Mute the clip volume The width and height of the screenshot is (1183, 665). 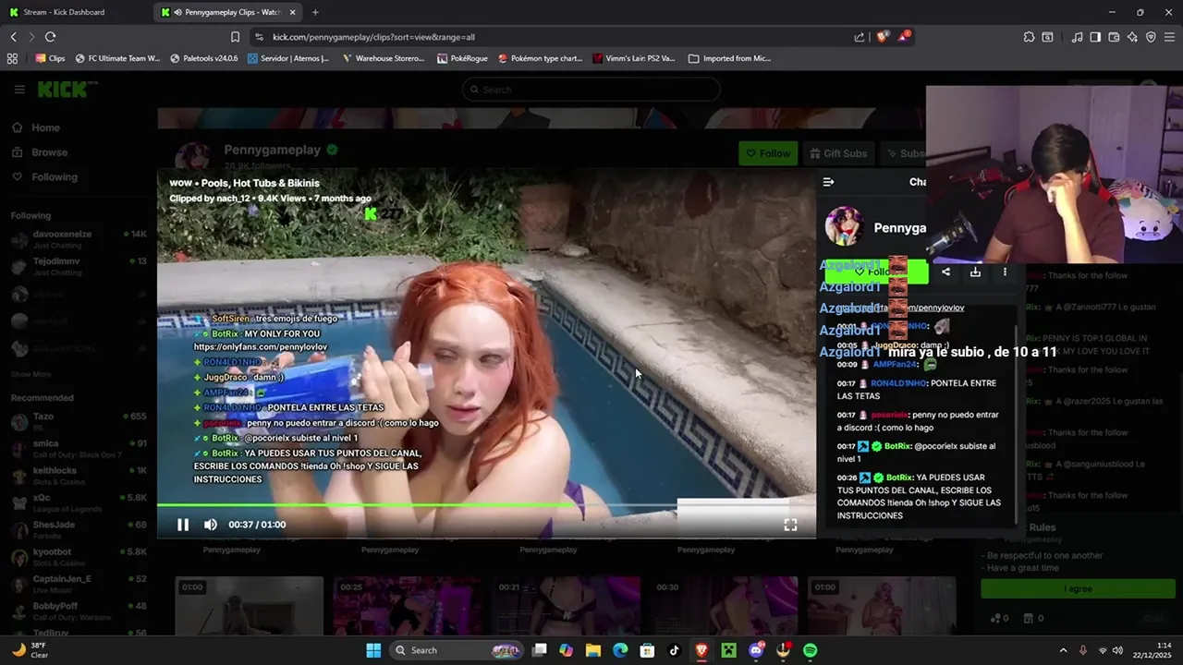pos(211,525)
